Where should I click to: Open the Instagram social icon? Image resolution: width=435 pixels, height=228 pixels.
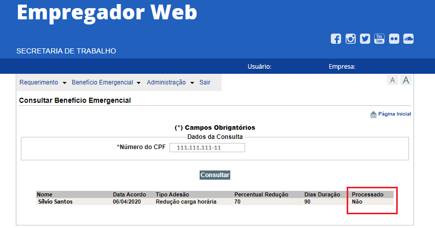point(350,39)
